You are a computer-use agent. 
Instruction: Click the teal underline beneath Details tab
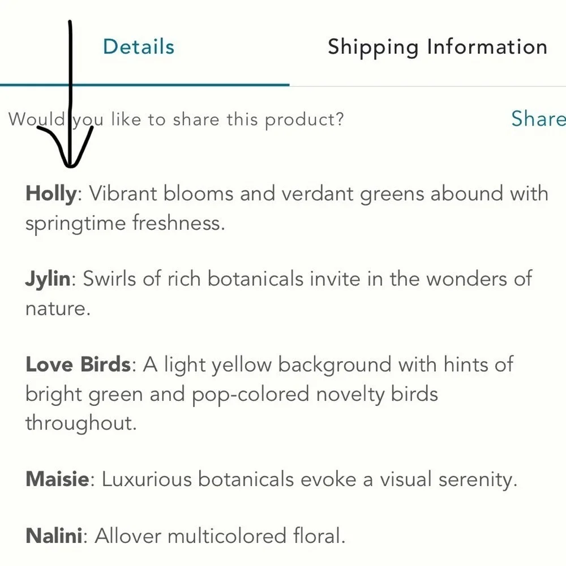[144, 85]
